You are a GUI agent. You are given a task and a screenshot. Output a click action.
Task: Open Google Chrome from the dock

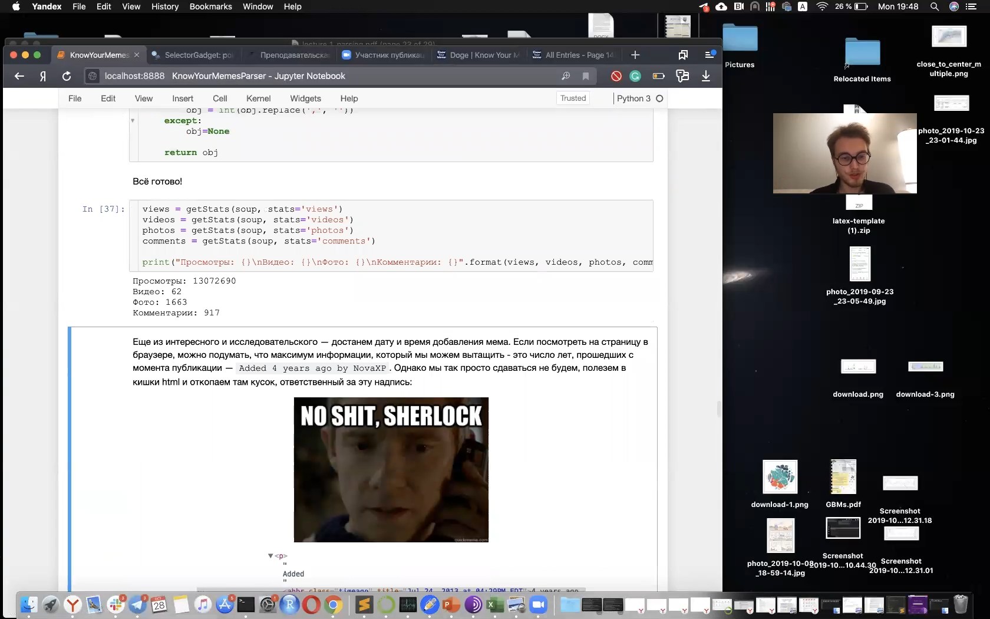333,604
